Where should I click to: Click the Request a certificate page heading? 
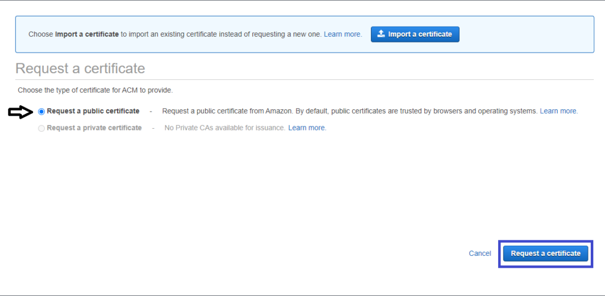(80, 69)
